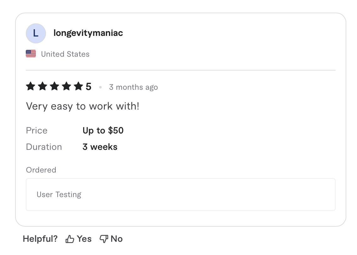The height and width of the screenshot is (255, 357).
Task: Click the thumbs down icon
Action: click(104, 239)
